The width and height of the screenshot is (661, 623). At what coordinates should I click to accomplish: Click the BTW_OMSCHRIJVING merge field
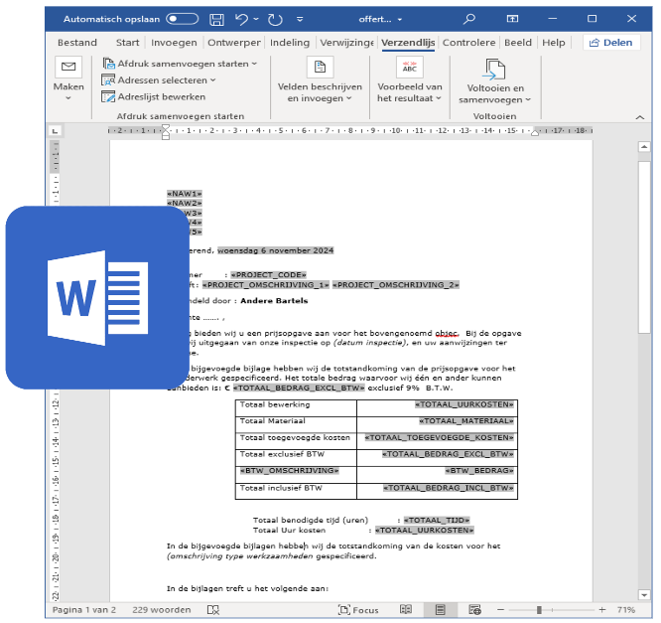289,471
